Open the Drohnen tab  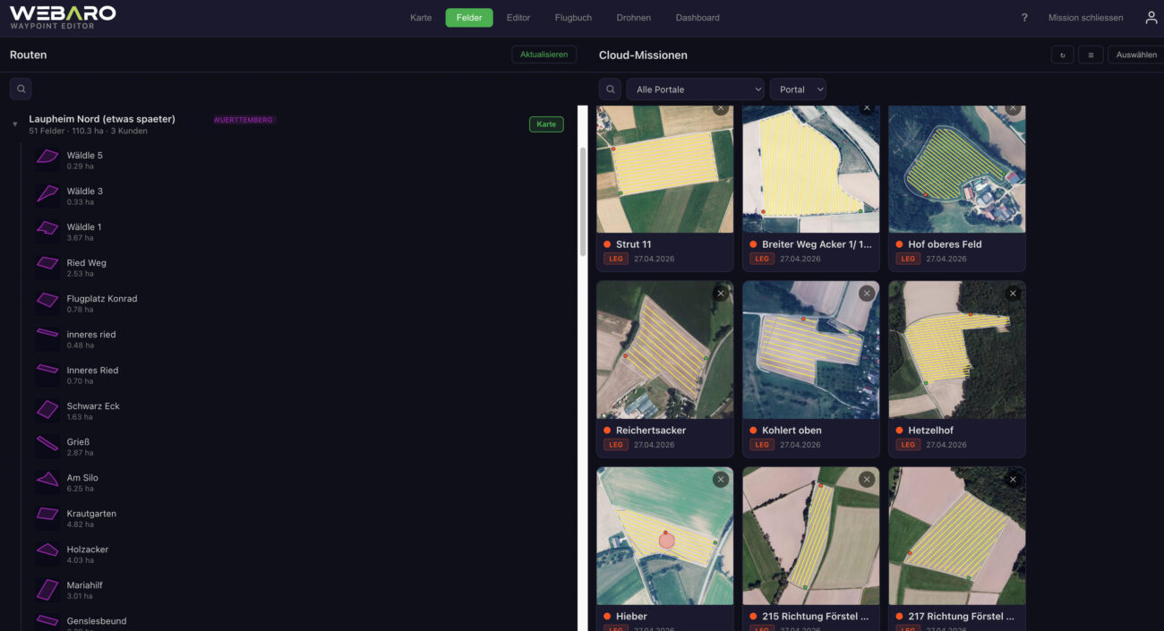[634, 18]
